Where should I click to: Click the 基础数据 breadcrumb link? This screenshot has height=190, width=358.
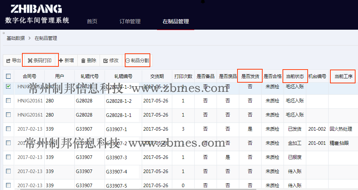16,38
